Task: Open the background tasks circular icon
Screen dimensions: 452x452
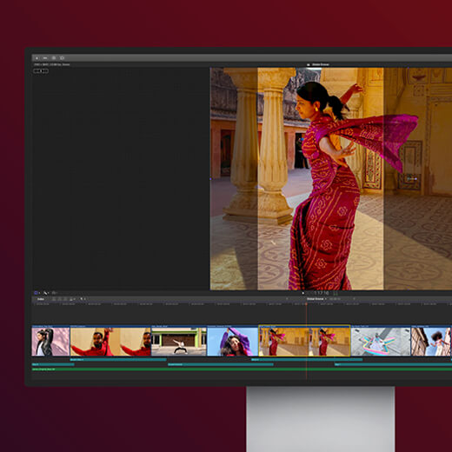Action: 54,58
